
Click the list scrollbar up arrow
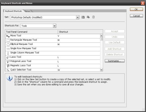click(x=101, y=36)
